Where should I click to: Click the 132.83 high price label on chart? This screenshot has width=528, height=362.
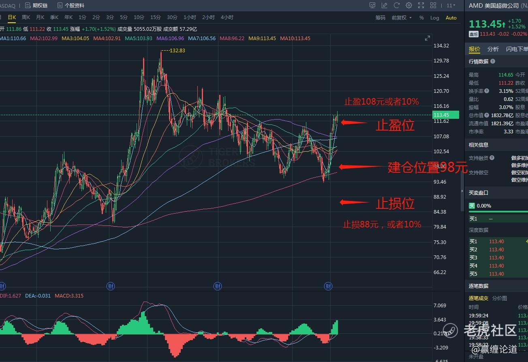(x=177, y=51)
